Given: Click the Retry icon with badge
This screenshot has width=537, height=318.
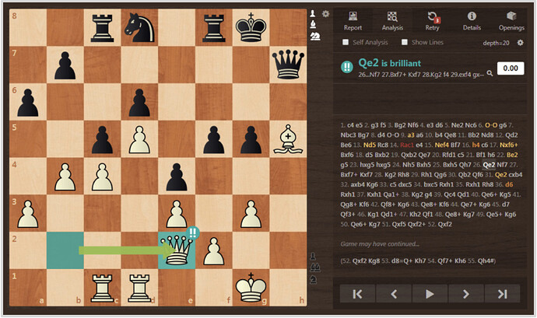Looking at the screenshot, I should (x=432, y=20).
